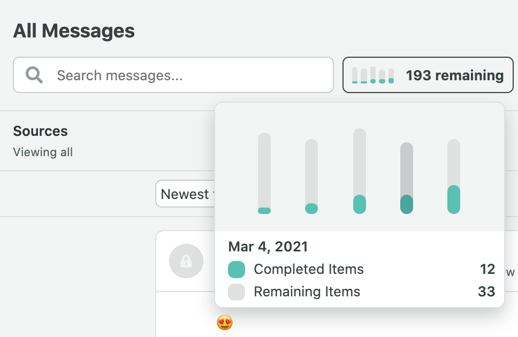Click the Mar 4, 2021 date label

(x=268, y=247)
